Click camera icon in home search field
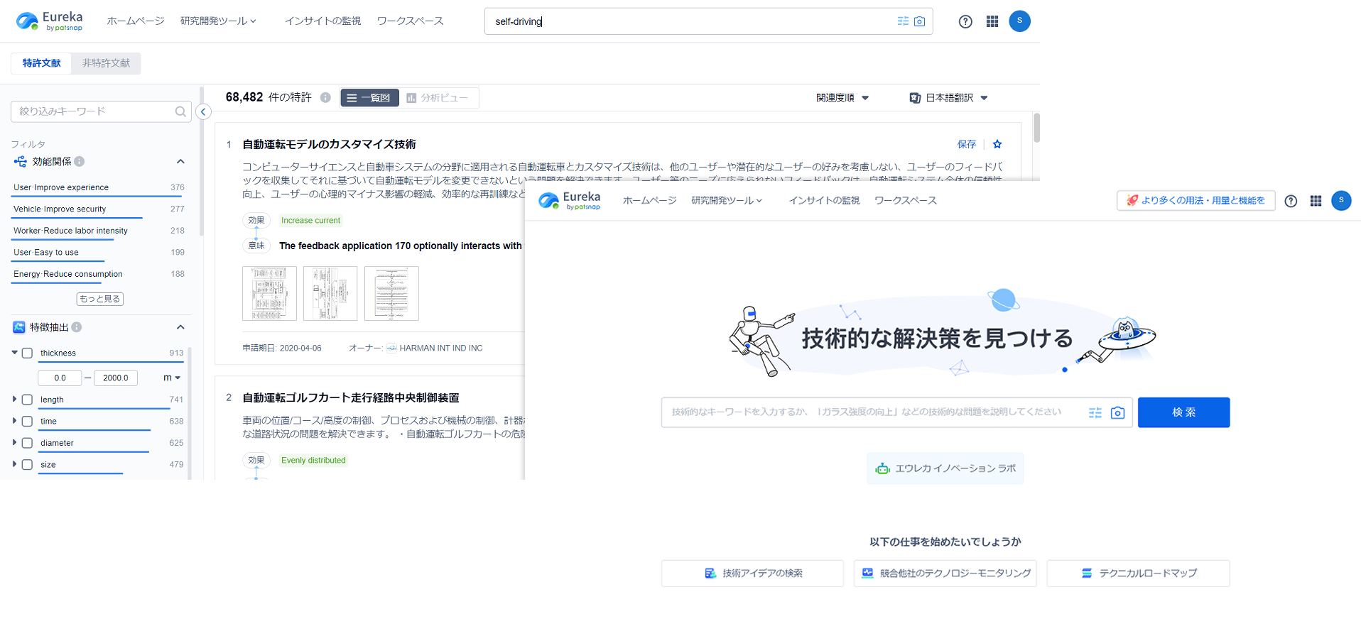 (x=1117, y=412)
